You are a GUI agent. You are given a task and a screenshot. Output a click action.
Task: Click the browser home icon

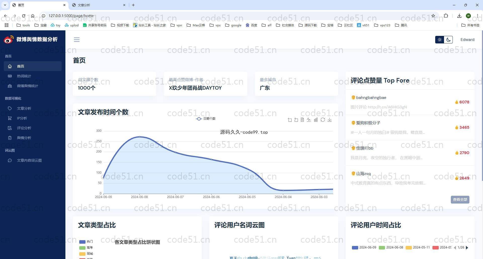pos(33,16)
